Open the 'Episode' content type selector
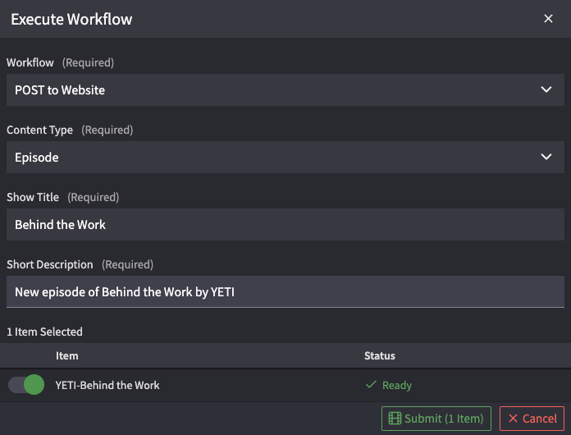The width and height of the screenshot is (571, 435). pyautogui.click(x=271, y=157)
